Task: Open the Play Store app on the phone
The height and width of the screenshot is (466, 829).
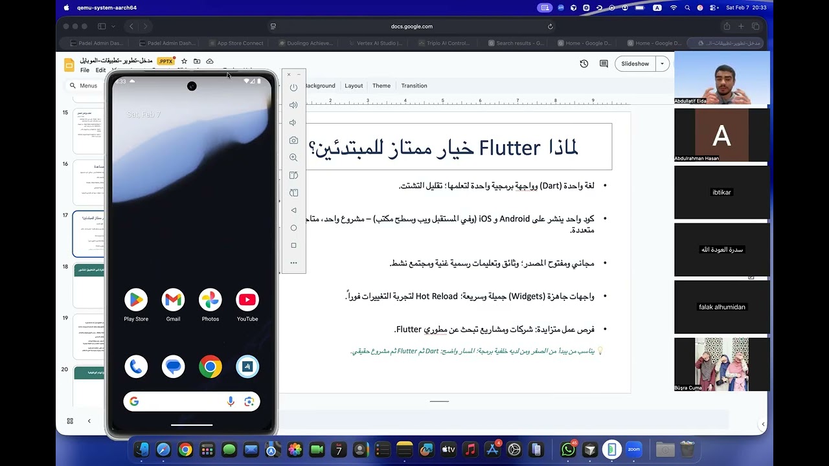Action: [x=136, y=300]
